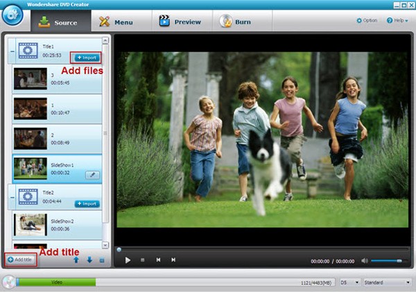Switch to the Menu tab
Viewport: 416px width, 292px height.
tap(115, 22)
